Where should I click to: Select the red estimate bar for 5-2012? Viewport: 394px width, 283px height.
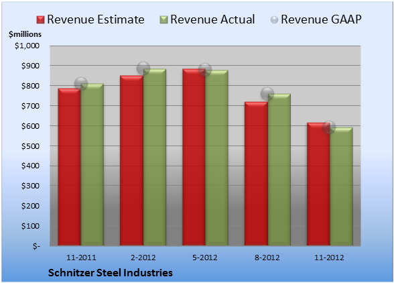[x=194, y=157]
